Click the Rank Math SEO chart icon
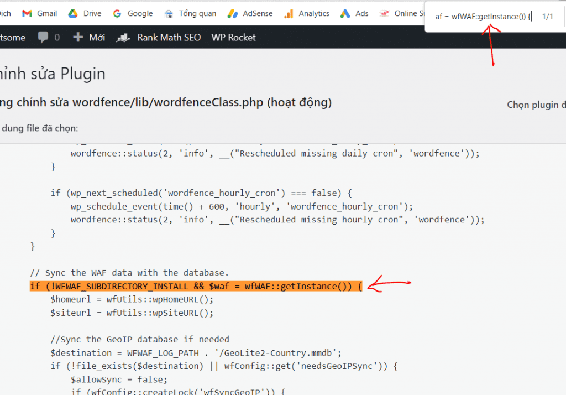 click(x=123, y=37)
